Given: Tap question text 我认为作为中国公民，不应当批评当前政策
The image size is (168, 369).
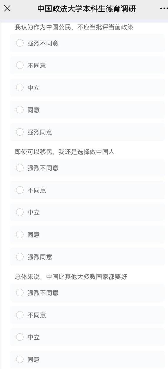Looking at the screenshot, I should coord(74,27).
